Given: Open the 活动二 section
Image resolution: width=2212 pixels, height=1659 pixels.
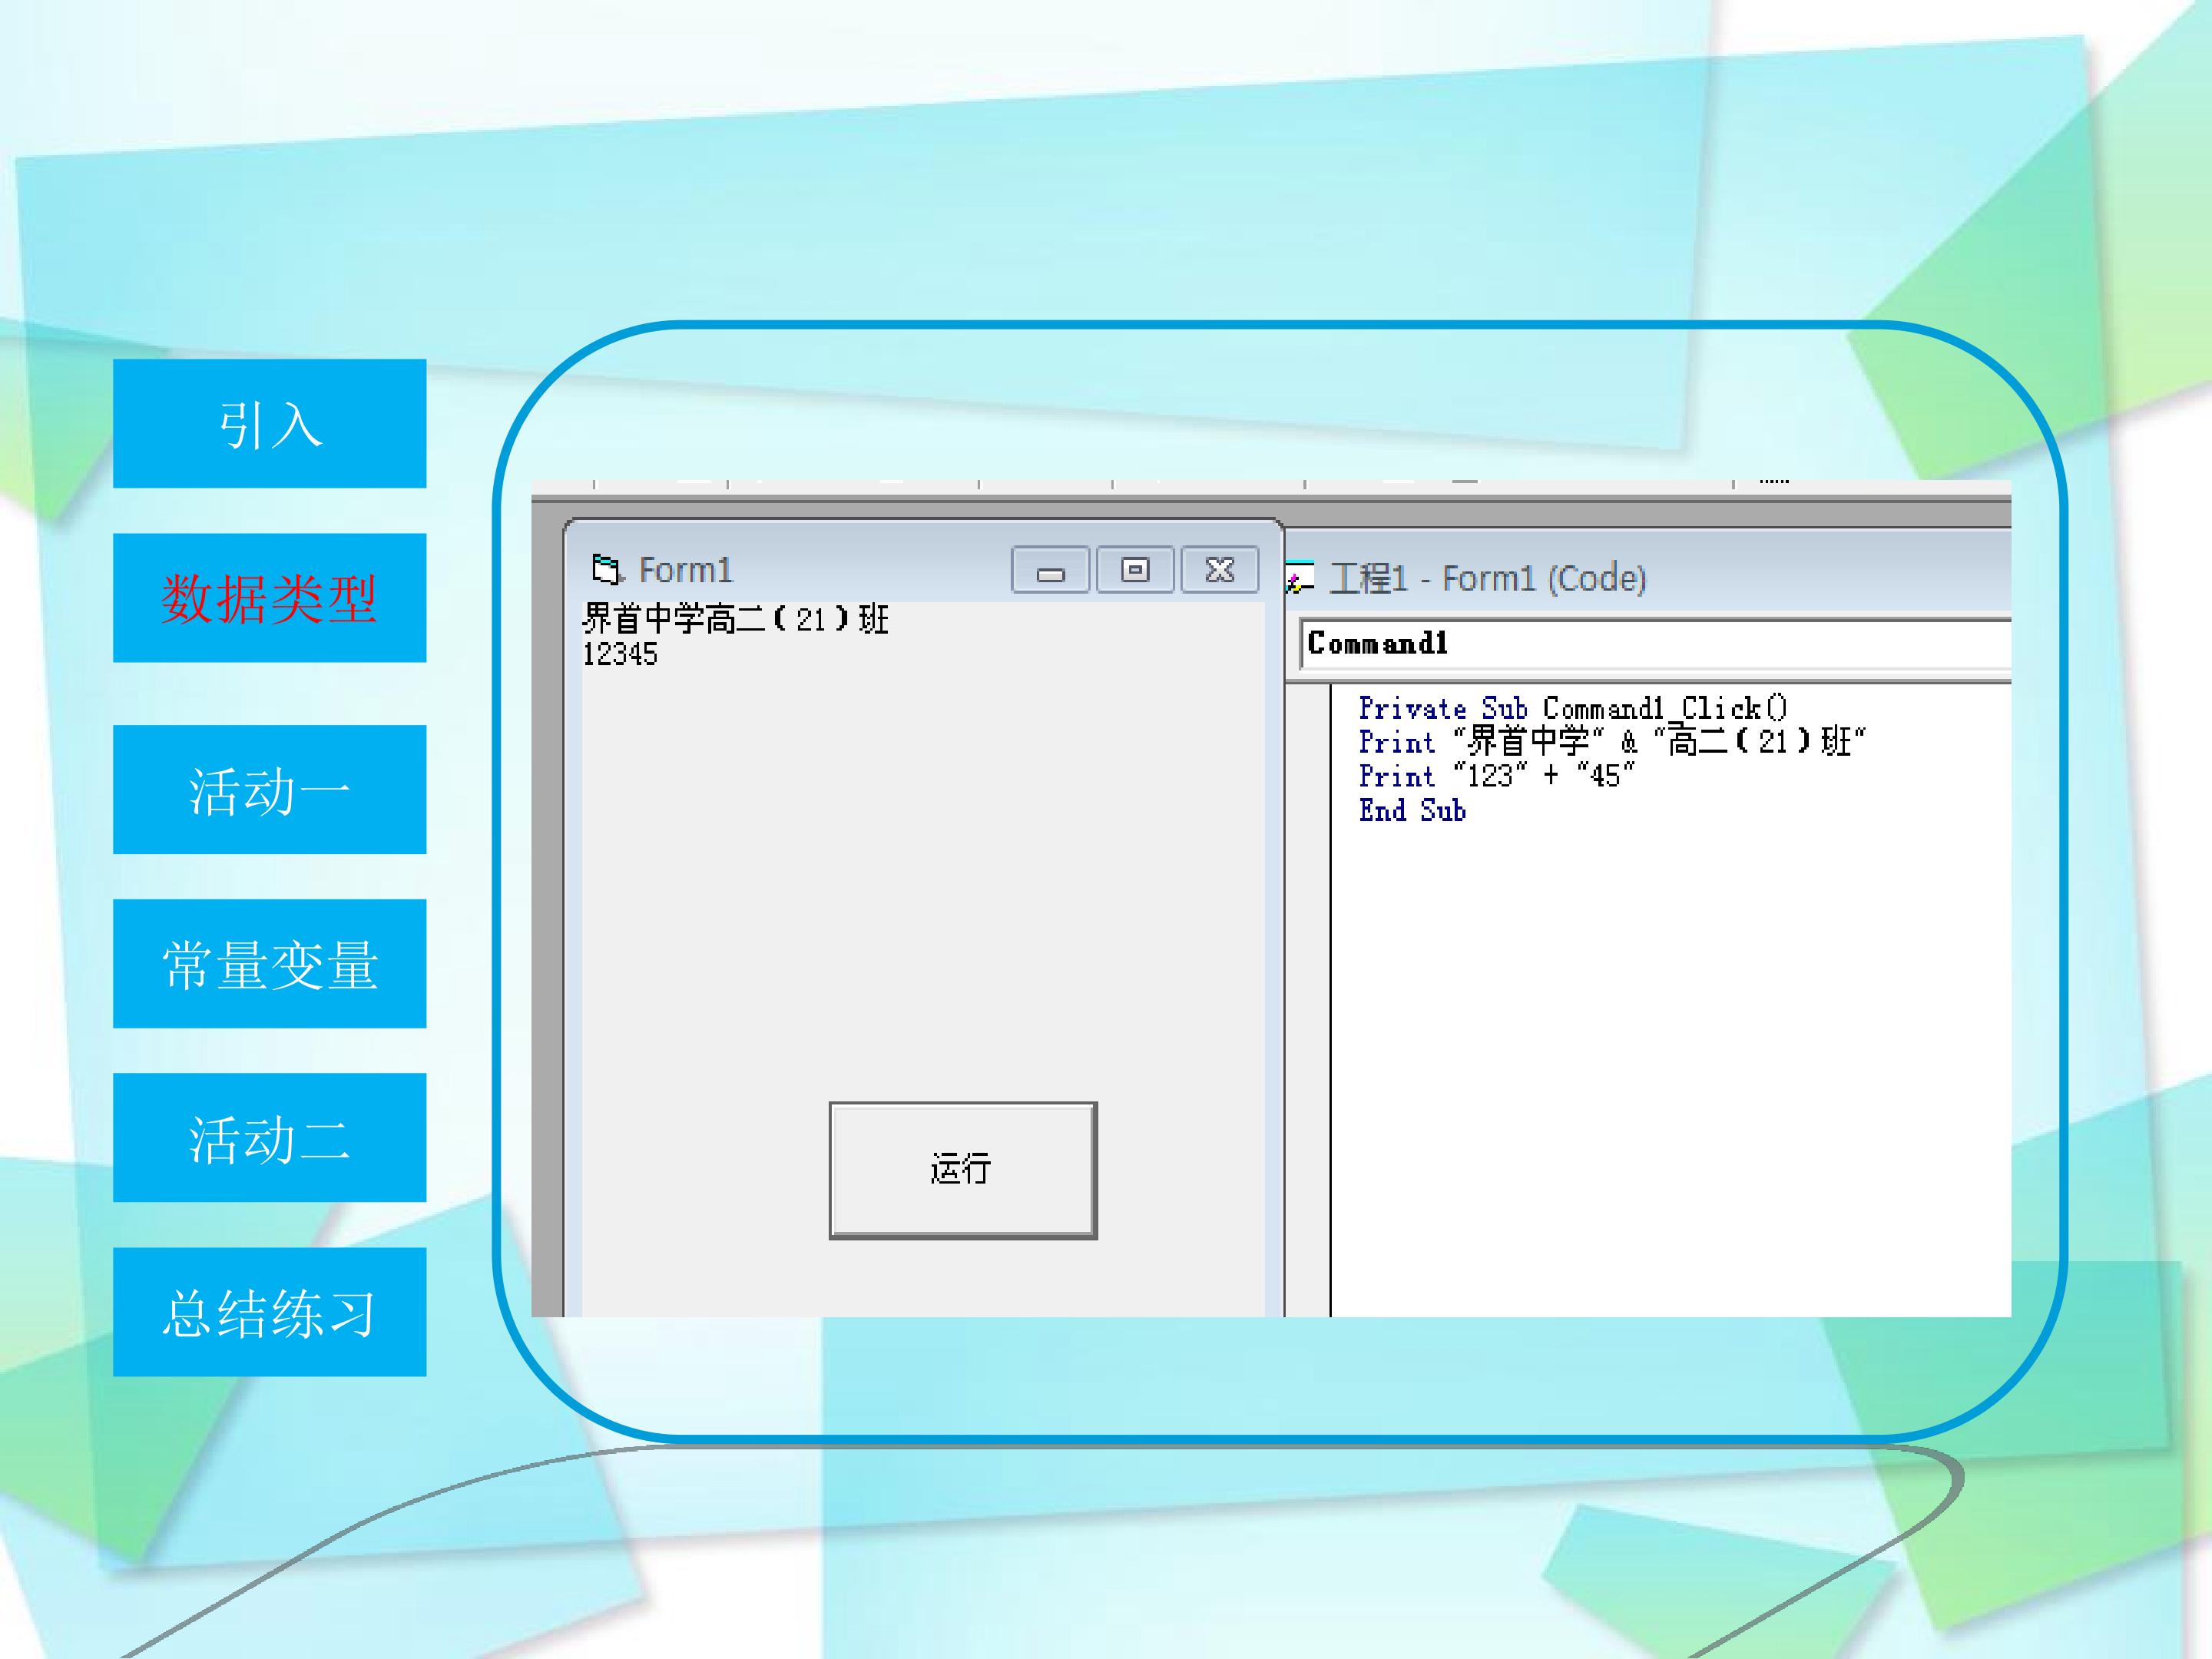Looking at the screenshot, I should pyautogui.click(x=269, y=1138).
